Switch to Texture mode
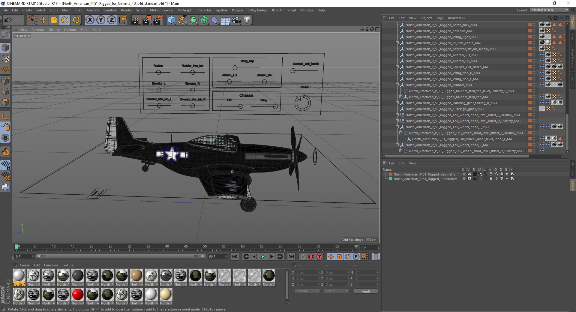 5,59
